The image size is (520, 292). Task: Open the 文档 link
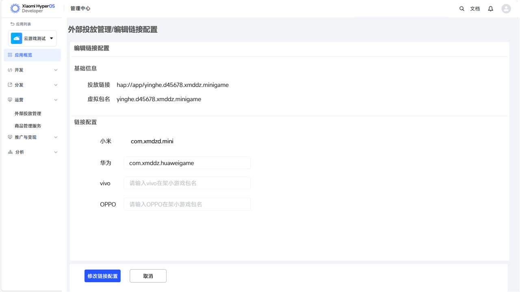tap(475, 9)
